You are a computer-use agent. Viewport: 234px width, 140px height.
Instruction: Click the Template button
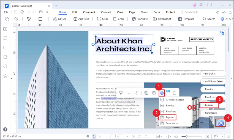(x=186, y=19)
